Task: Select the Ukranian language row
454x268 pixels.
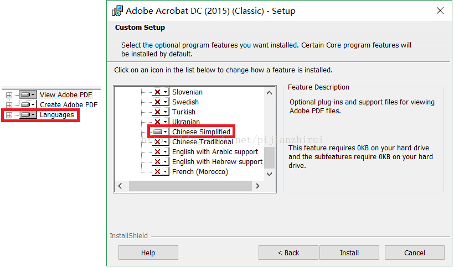Action: tap(186, 122)
